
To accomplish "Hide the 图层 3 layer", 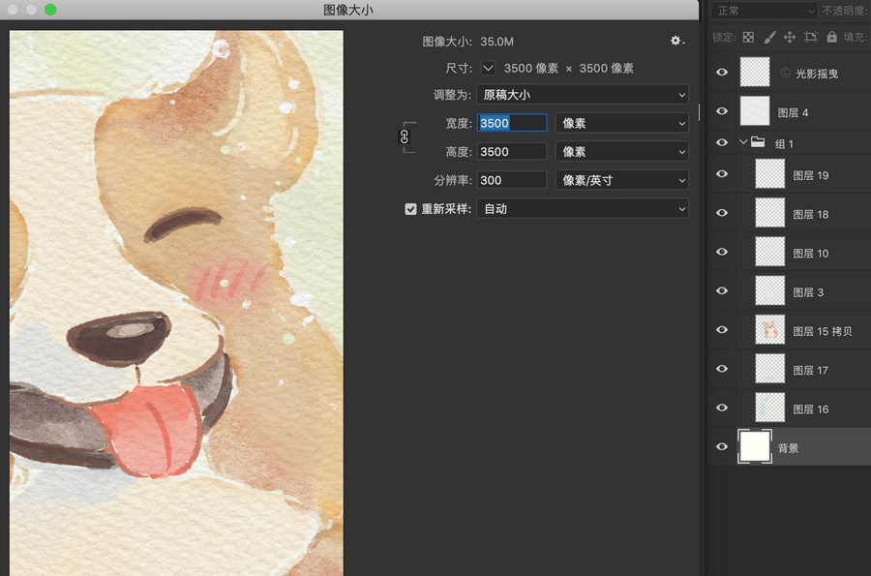I will [722, 290].
